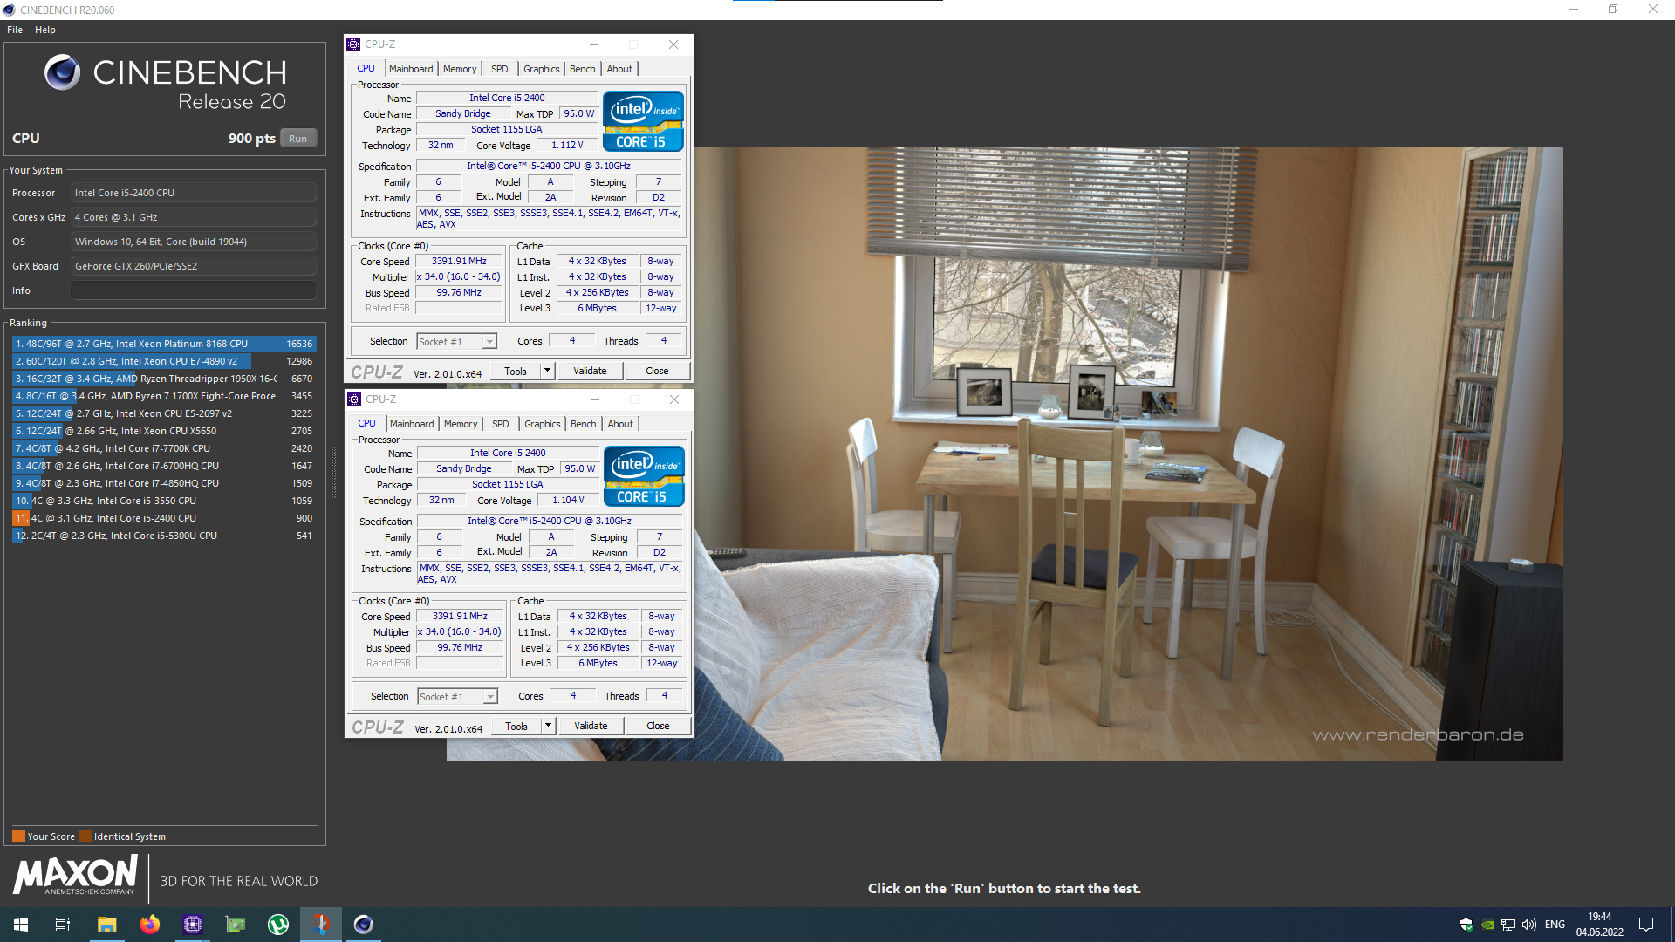This screenshot has width=1675, height=942.
Task: Open uTorrent from the taskbar
Action: (x=278, y=925)
